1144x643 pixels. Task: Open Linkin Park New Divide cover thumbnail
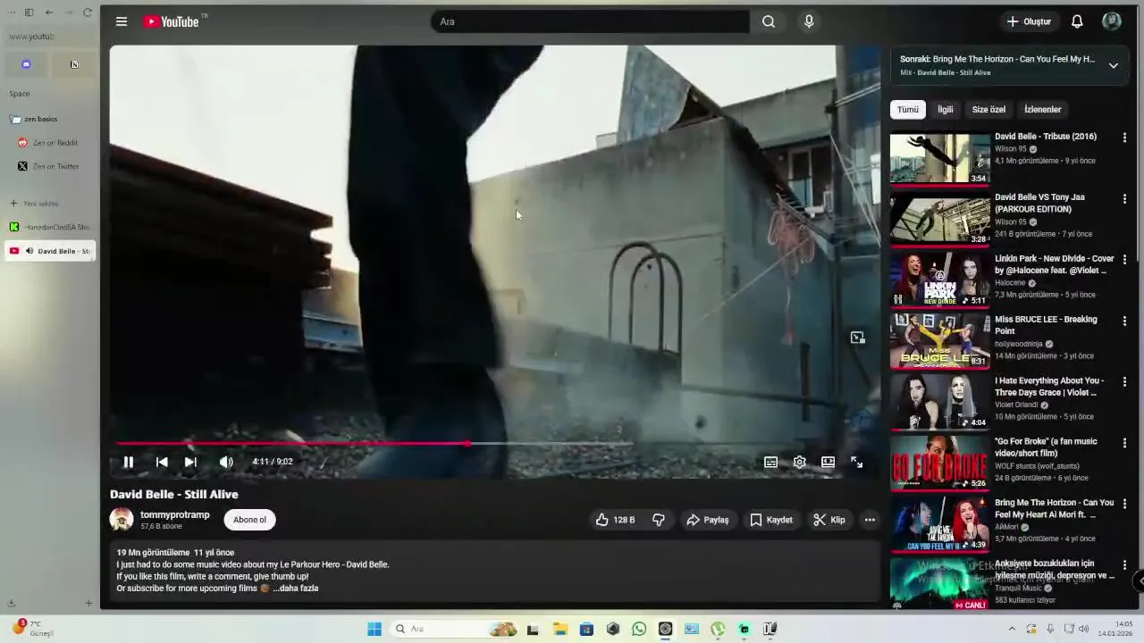[939, 280]
